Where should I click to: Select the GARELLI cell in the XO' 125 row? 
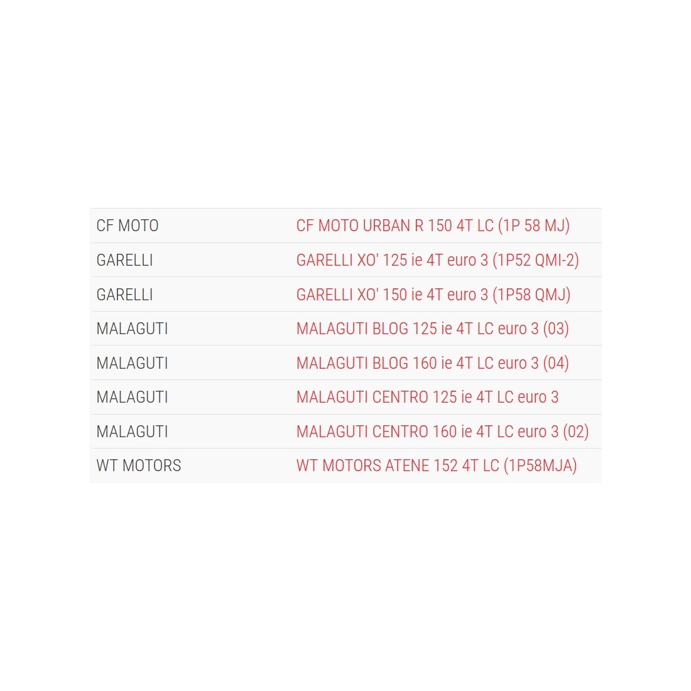124,260
